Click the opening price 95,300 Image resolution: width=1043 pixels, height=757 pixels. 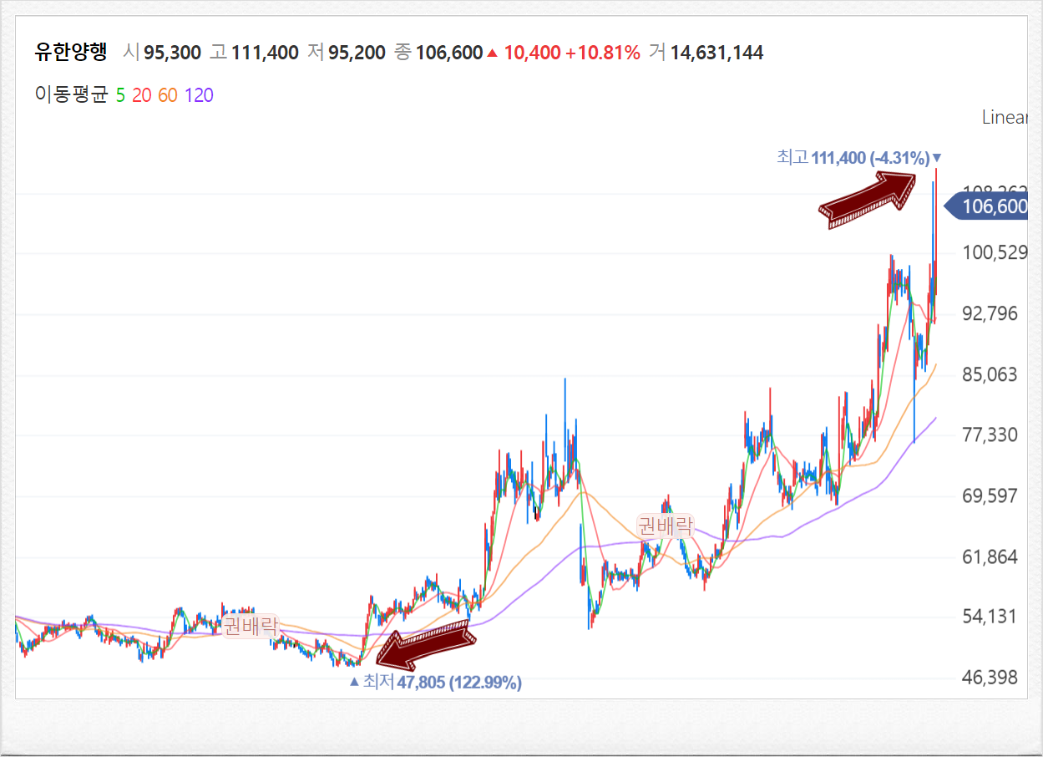pos(172,53)
